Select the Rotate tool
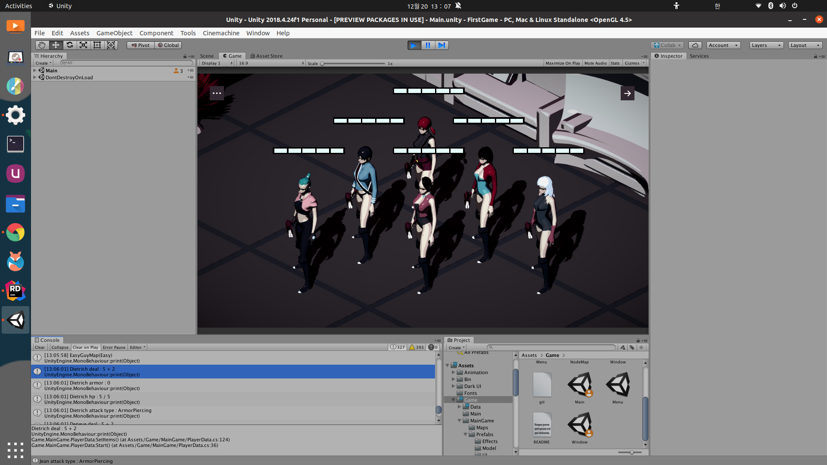 [x=70, y=45]
